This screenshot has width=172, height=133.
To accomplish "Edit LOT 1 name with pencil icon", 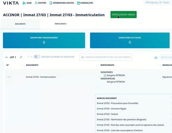I will point(21,57).
